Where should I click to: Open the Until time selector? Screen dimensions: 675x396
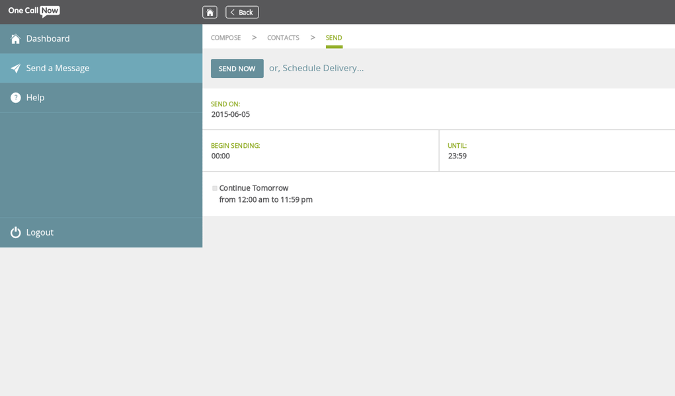[x=457, y=156]
